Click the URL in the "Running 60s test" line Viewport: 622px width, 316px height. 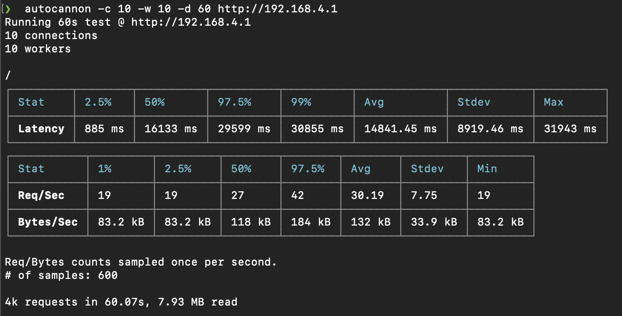[191, 22]
